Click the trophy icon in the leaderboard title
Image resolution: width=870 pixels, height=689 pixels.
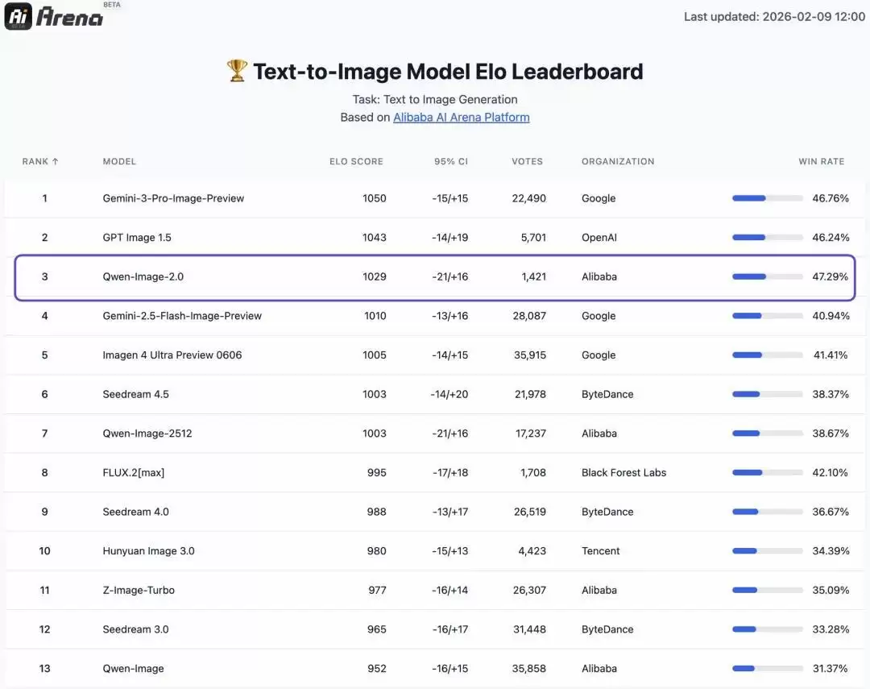click(x=235, y=71)
